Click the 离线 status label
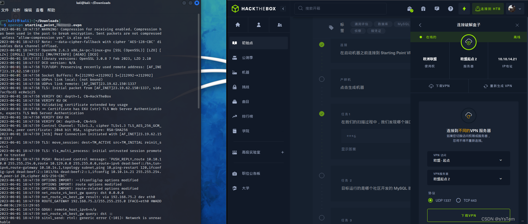Viewport: 528px width, 224px height. point(517,37)
